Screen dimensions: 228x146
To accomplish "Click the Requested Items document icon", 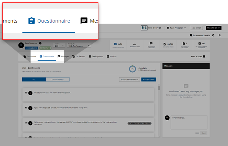I will [x=165, y=44].
